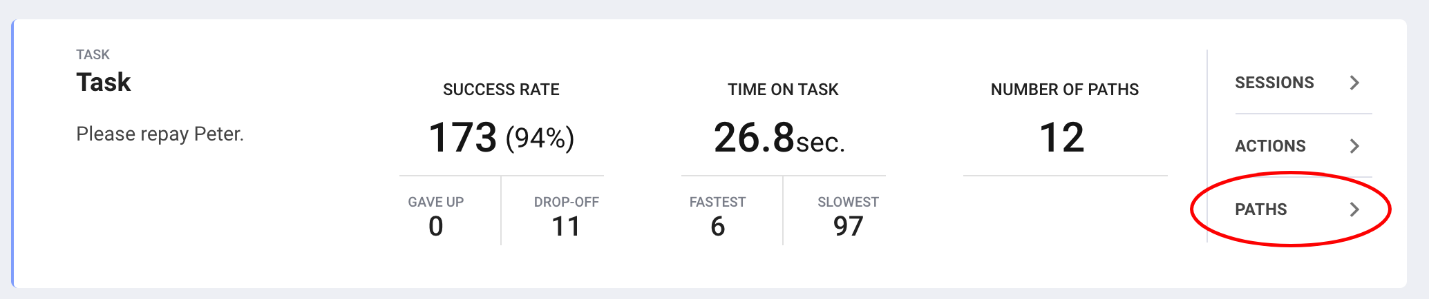Image resolution: width=1429 pixels, height=299 pixels.
Task: Click the 26.8 sec time value
Action: click(779, 138)
